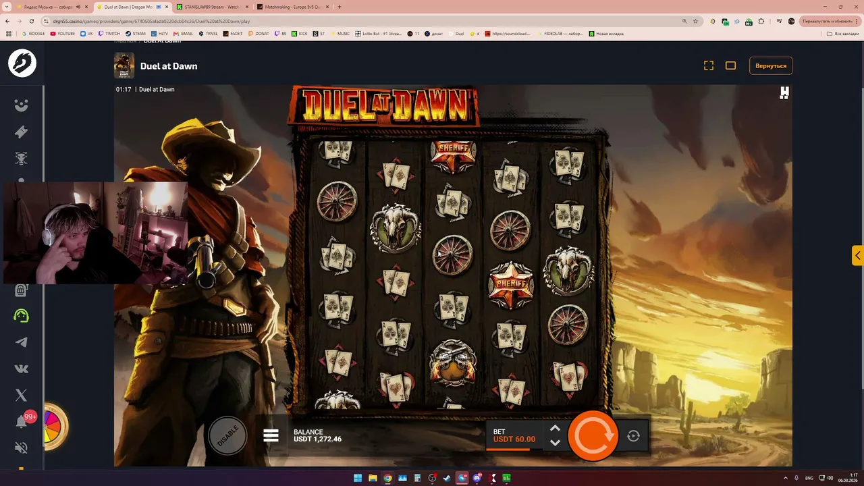864x486 pixels.
Task: Show hidden system tray icons
Action: pos(786,478)
